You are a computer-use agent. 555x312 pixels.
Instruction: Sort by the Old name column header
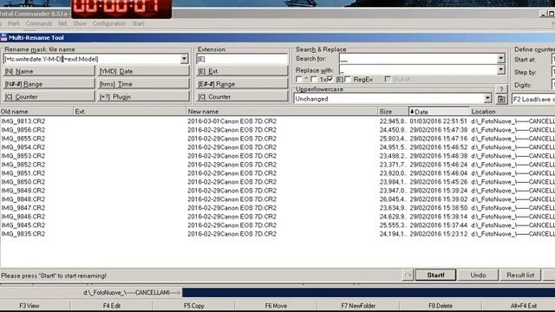coord(36,112)
